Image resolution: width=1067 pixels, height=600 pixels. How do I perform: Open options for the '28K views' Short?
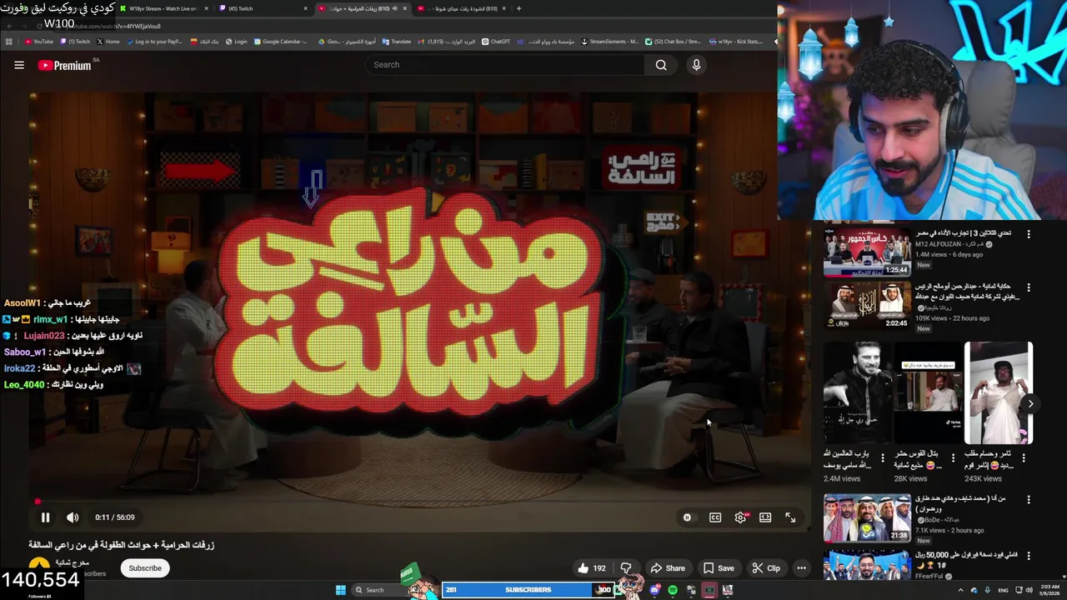[954, 457]
